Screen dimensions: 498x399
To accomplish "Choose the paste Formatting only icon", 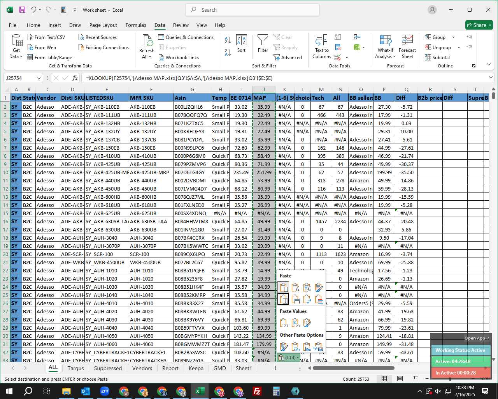I will click(284, 347).
